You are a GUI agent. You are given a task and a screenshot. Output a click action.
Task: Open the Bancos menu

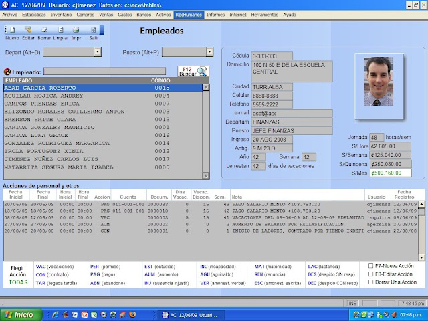[144, 15]
